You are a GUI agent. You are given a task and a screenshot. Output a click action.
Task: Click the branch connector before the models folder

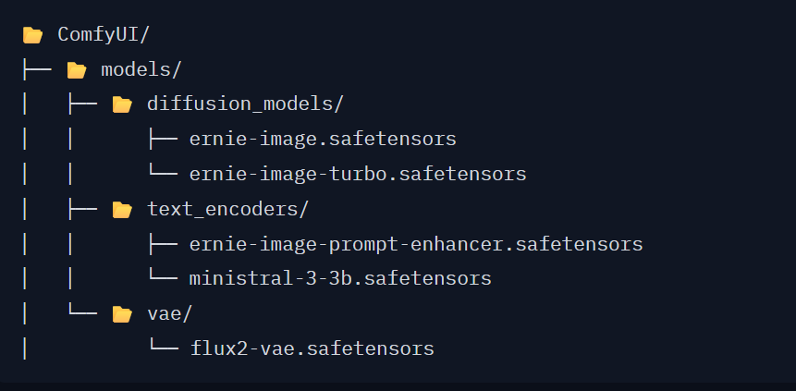[38, 70]
